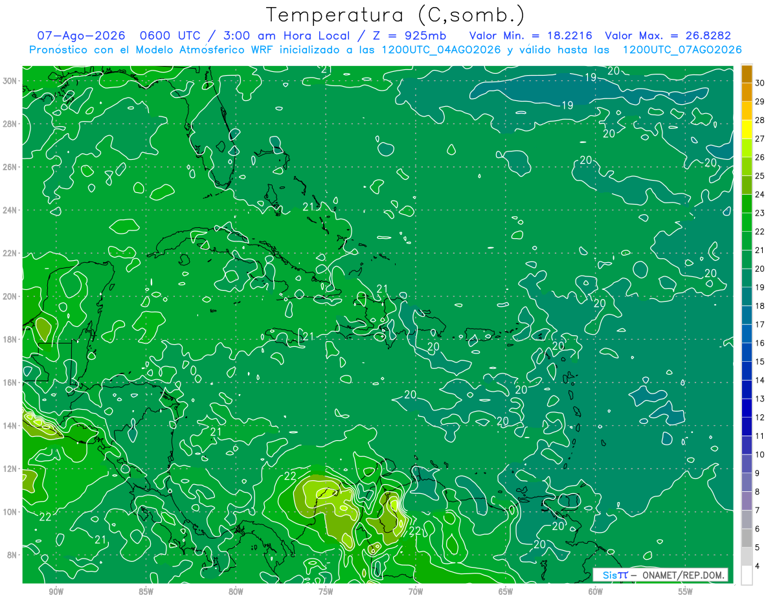Click the 12N latitude axis label
This screenshot has height=600, width=777.
[11, 469]
